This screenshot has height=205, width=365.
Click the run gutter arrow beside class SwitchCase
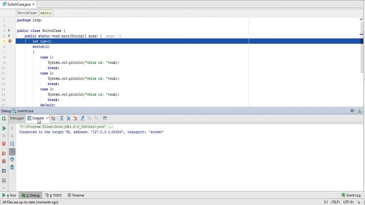tap(9, 30)
